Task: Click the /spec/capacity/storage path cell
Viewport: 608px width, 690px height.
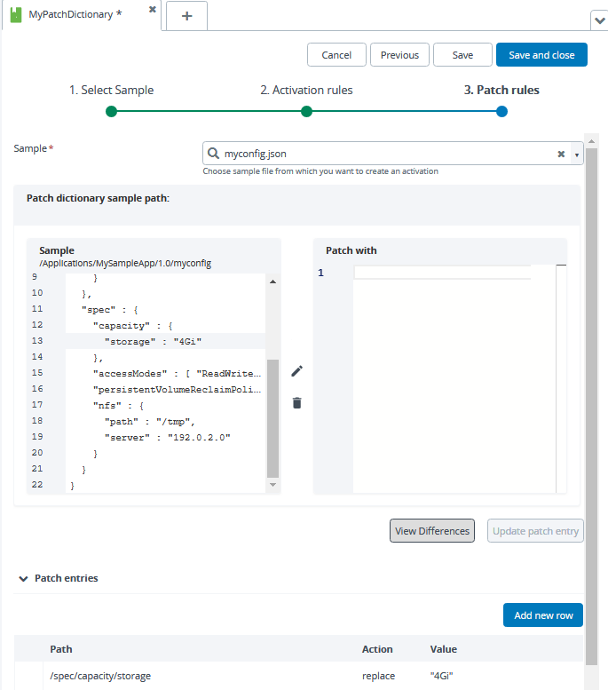Action: pyautogui.click(x=100, y=676)
